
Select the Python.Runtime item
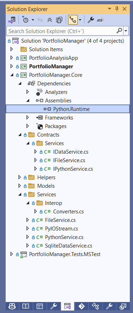click(68, 109)
